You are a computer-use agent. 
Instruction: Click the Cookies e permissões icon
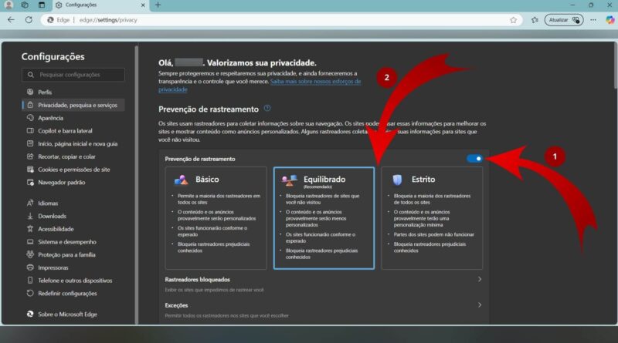(30, 170)
